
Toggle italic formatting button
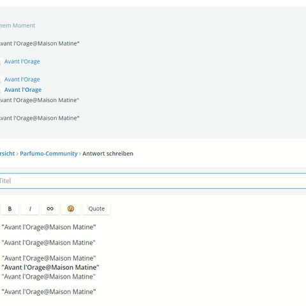click(x=30, y=208)
